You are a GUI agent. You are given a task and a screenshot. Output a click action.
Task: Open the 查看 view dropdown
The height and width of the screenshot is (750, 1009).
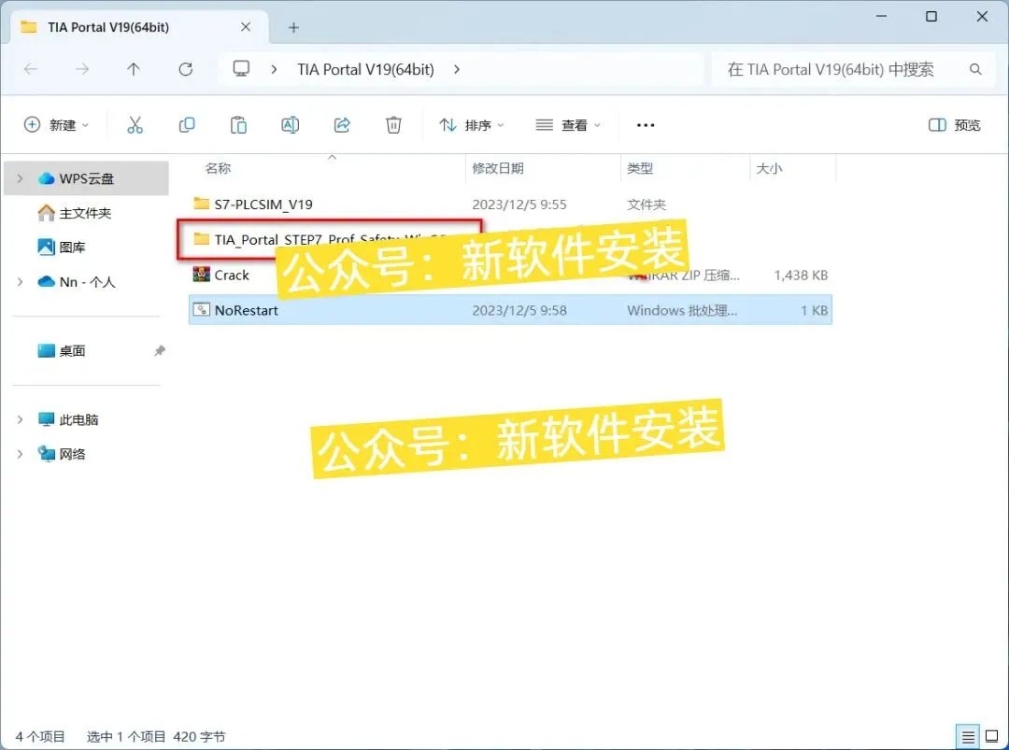click(x=568, y=125)
